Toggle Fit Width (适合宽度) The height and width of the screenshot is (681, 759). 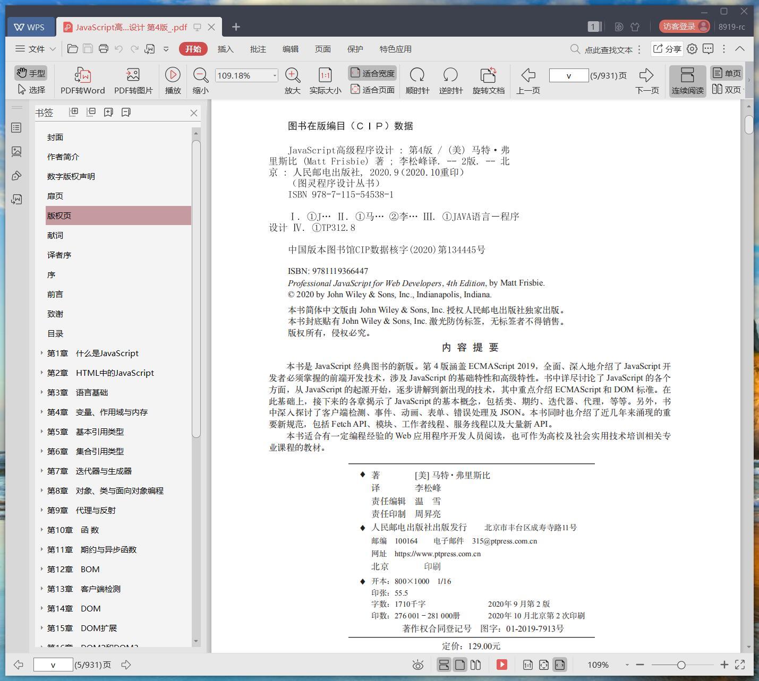373,73
